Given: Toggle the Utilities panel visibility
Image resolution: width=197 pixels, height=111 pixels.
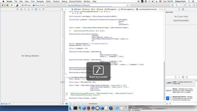Looking at the screenshot, I should click(x=194, y=5).
